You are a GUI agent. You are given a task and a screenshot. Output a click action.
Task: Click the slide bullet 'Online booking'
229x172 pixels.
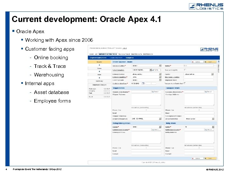pyautogui.click(x=51, y=58)
